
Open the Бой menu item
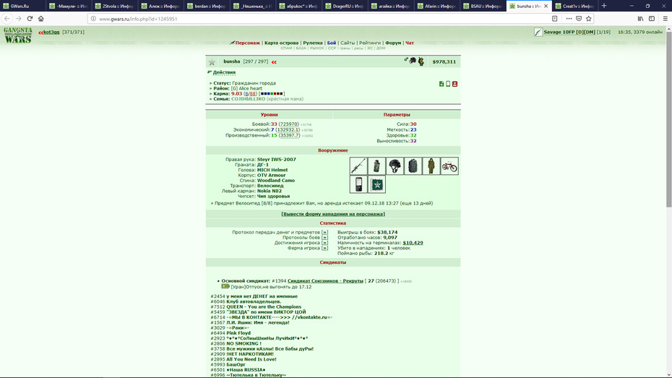[332, 43]
